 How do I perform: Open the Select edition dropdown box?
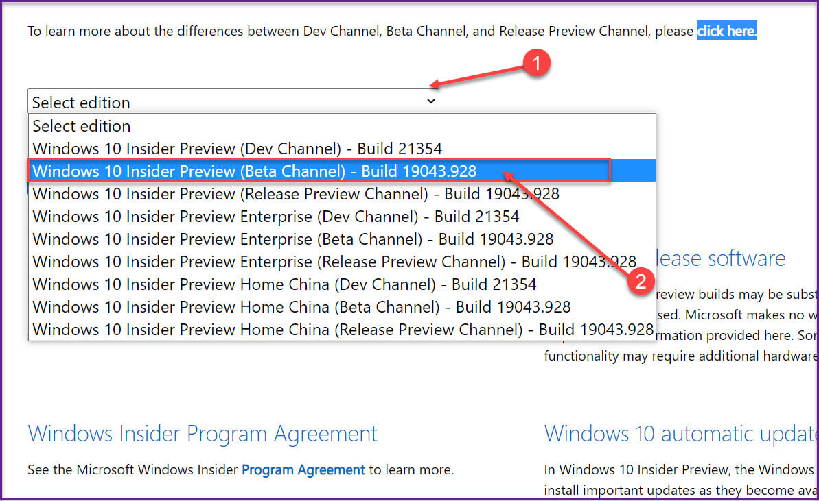233,101
